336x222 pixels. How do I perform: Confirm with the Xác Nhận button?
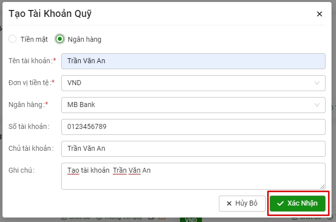[x=298, y=204]
